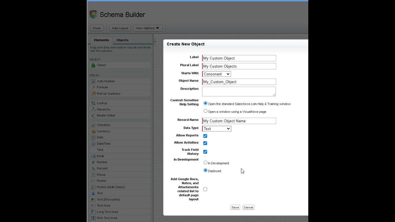Click the Lookup field icon
Image resolution: width=395 pixels, height=222 pixels.
[93, 103]
